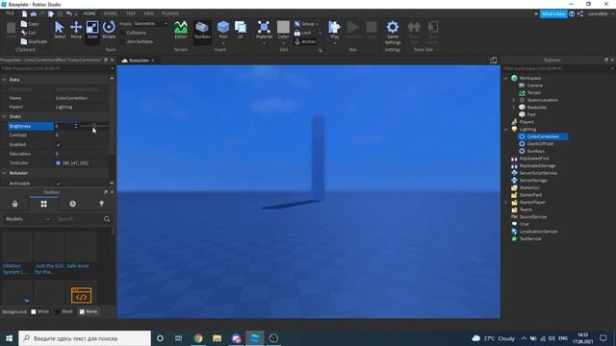Click the Anchor button

pos(305,41)
